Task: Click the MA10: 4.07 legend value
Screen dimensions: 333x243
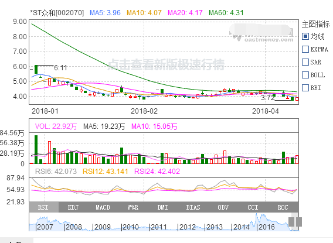Action: 144,13
